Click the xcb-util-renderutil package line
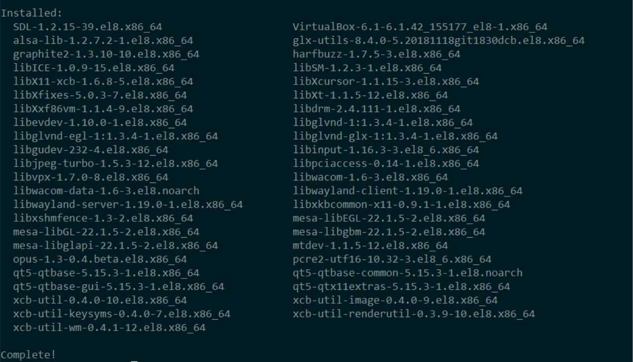 coord(414,314)
